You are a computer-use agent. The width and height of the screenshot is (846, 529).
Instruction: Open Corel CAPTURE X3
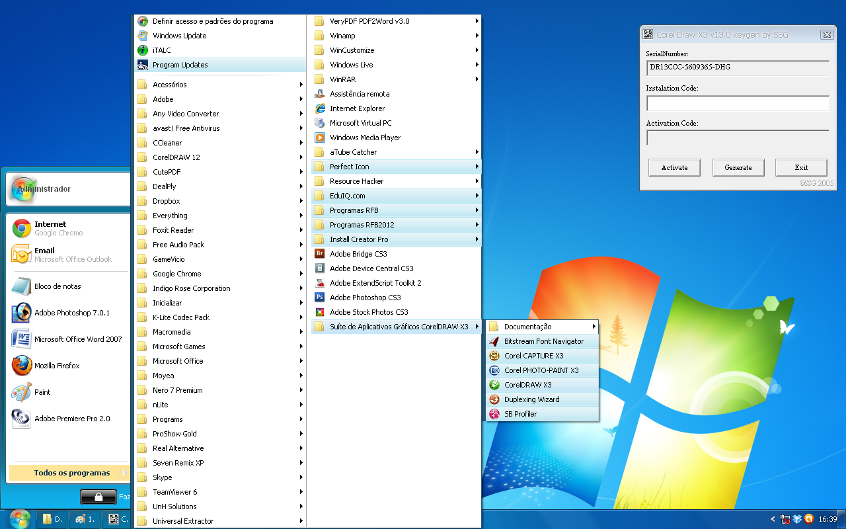542,356
